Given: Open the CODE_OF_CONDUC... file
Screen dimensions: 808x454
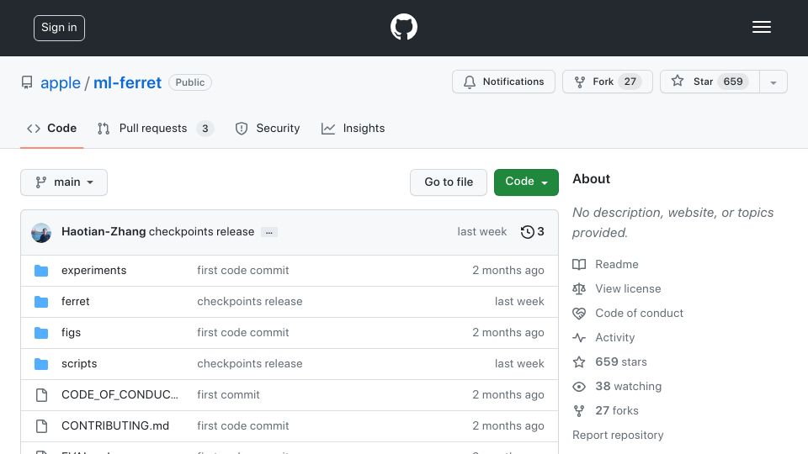Looking at the screenshot, I should point(120,394).
